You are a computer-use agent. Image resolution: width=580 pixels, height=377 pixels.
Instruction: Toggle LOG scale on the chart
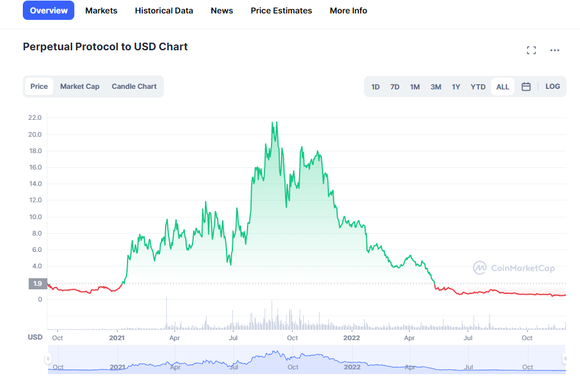click(552, 87)
